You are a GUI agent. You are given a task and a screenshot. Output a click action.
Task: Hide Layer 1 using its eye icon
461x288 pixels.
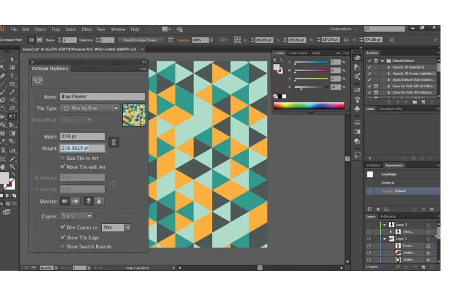(369, 239)
